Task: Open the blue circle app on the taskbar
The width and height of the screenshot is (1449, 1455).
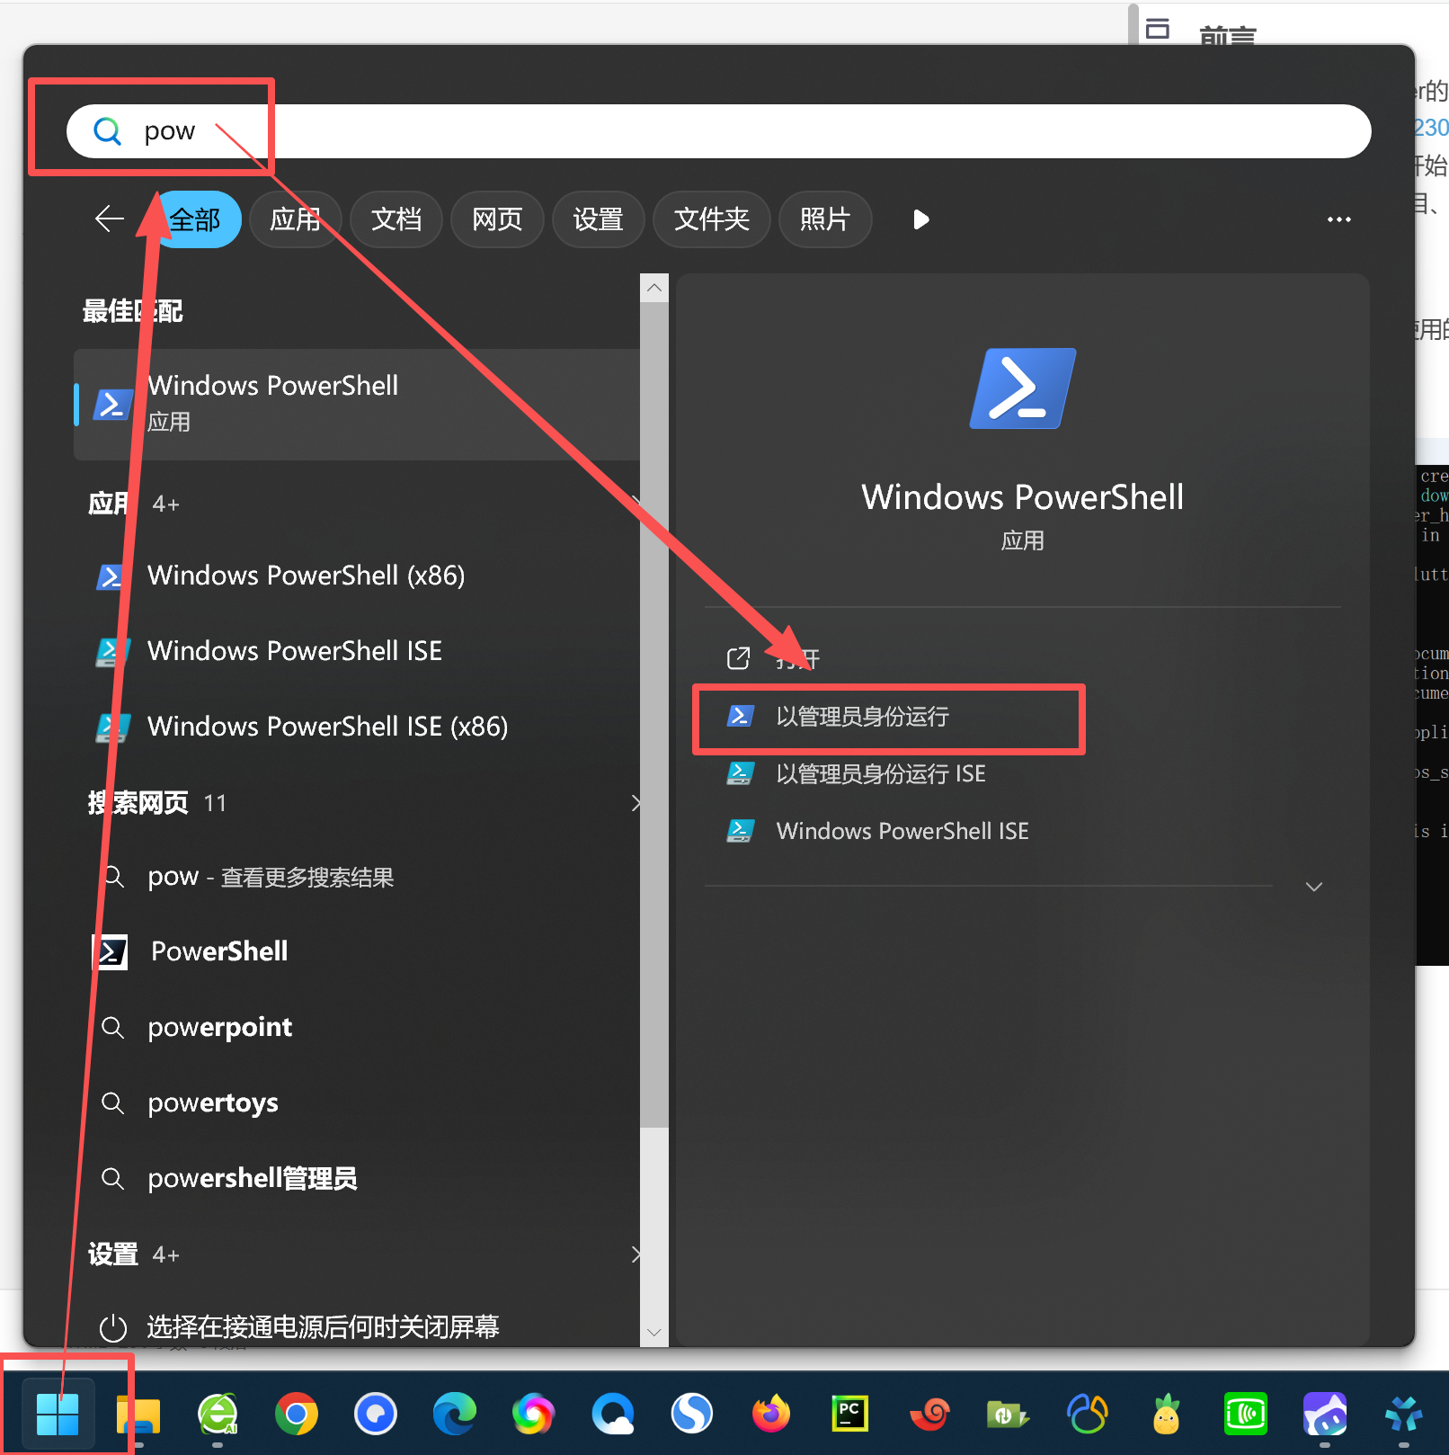Action: pyautogui.click(x=376, y=1415)
